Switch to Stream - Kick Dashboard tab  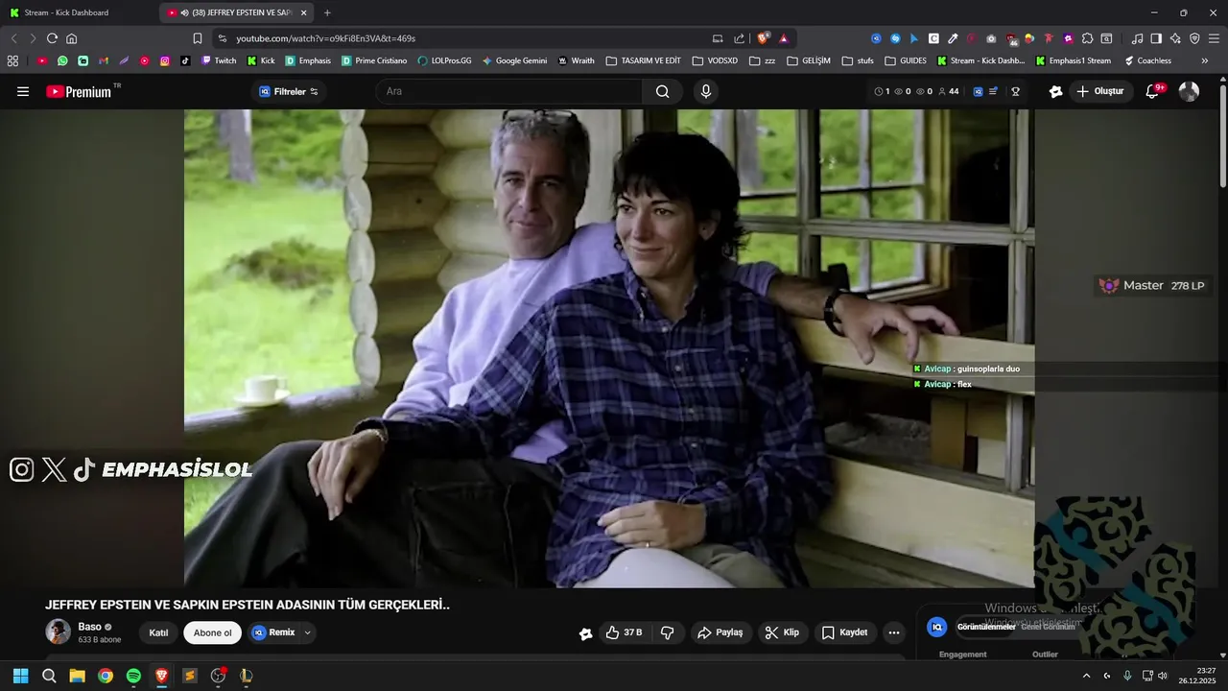pyautogui.click(x=79, y=12)
